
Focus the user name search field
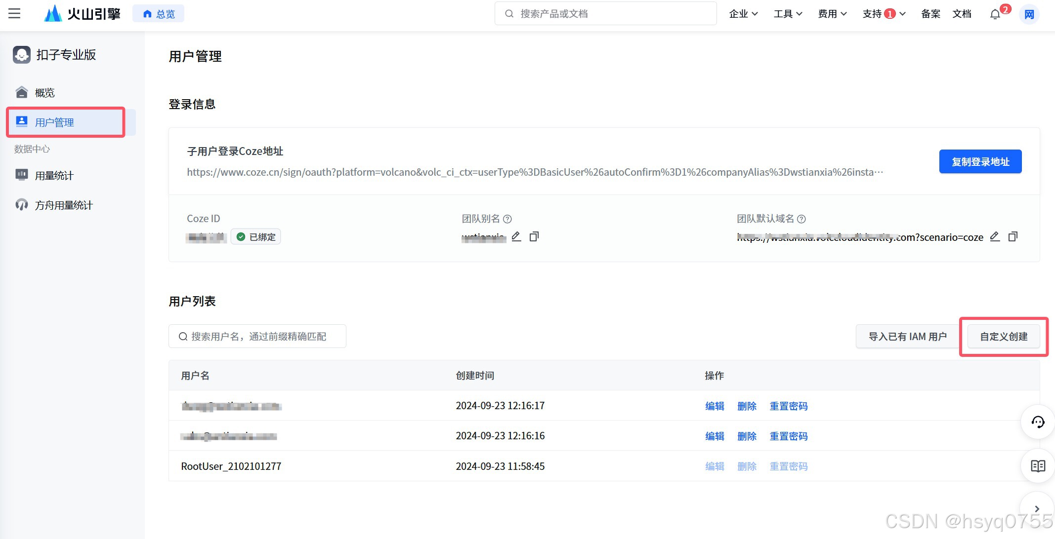pyautogui.click(x=258, y=336)
